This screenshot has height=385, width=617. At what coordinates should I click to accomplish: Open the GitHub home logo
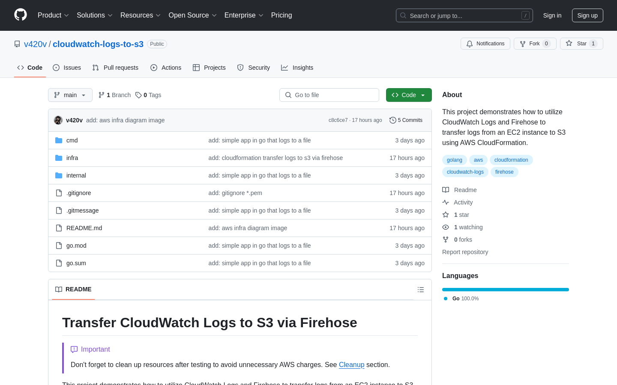pyautogui.click(x=21, y=15)
